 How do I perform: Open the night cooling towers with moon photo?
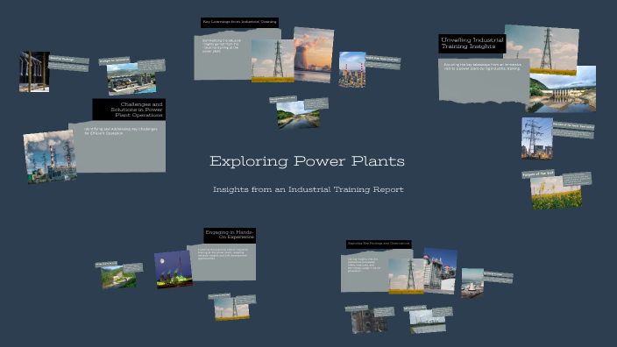[x=174, y=270]
